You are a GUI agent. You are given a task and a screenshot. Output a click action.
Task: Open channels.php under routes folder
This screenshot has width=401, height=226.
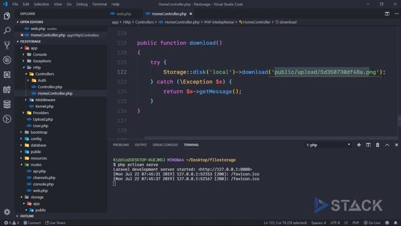click(44, 178)
